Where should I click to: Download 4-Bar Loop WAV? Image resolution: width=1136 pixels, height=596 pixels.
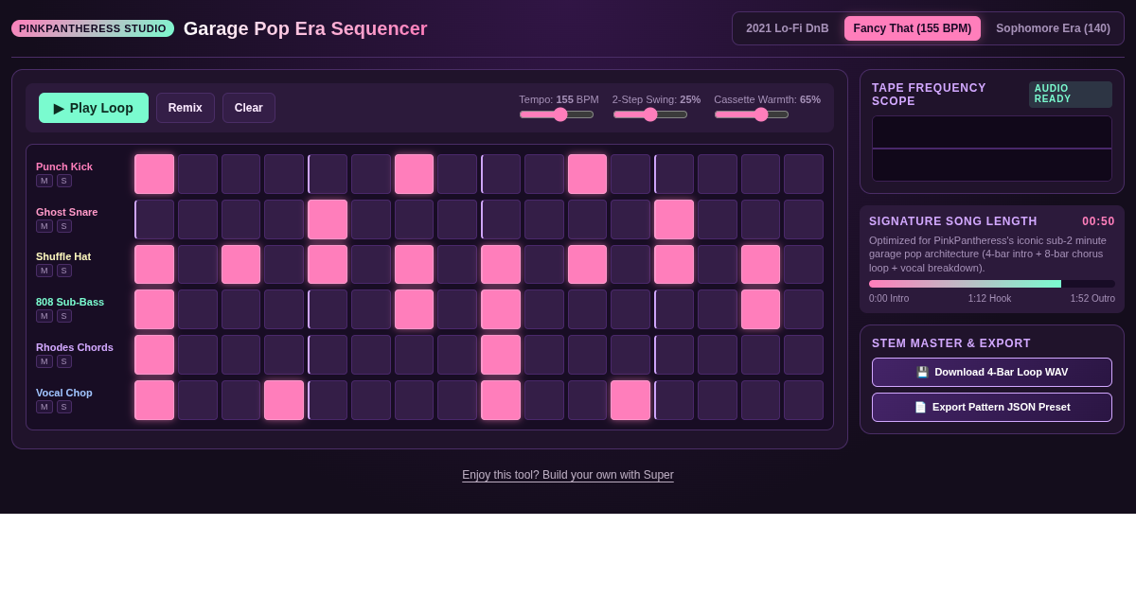click(992, 372)
